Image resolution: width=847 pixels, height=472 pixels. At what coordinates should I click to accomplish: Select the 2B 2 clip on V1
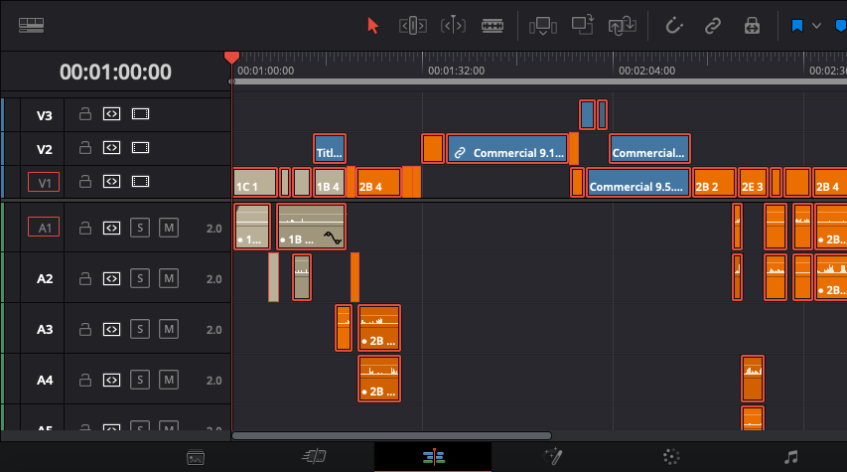(x=714, y=183)
